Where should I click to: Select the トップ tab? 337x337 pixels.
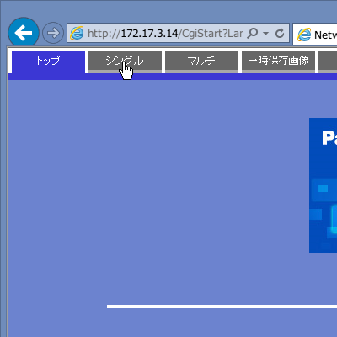pyautogui.click(x=48, y=62)
